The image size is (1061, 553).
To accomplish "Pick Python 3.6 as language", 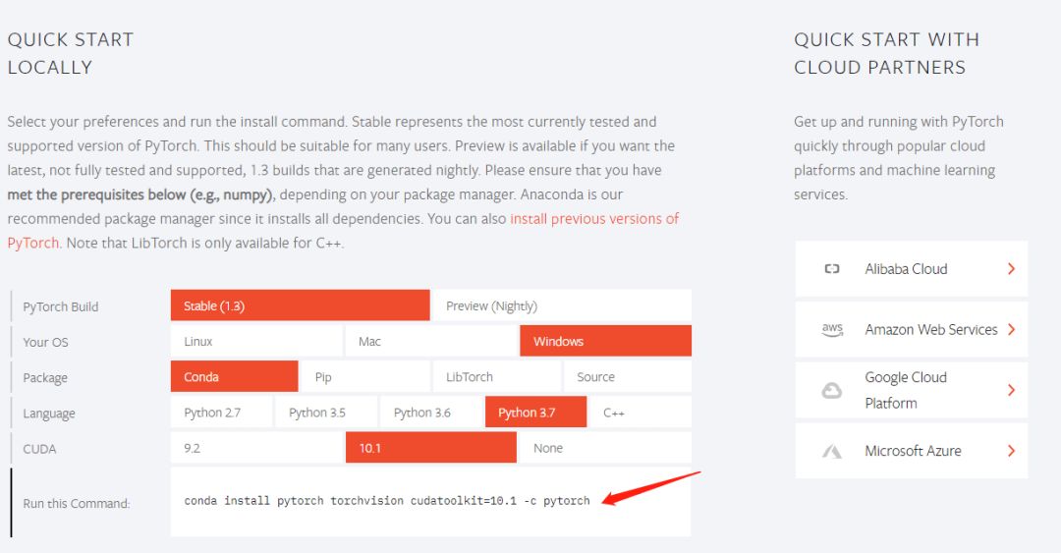I will click(431, 413).
